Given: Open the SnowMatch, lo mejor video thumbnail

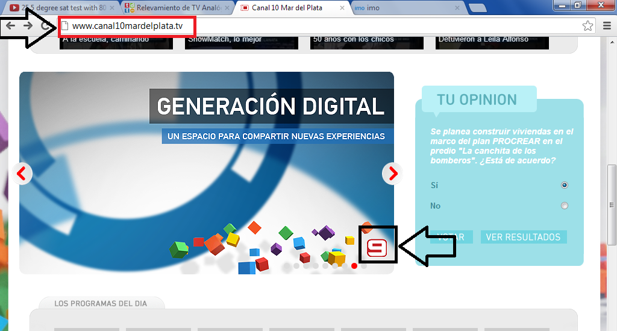Looking at the screenshot, I should [241, 43].
